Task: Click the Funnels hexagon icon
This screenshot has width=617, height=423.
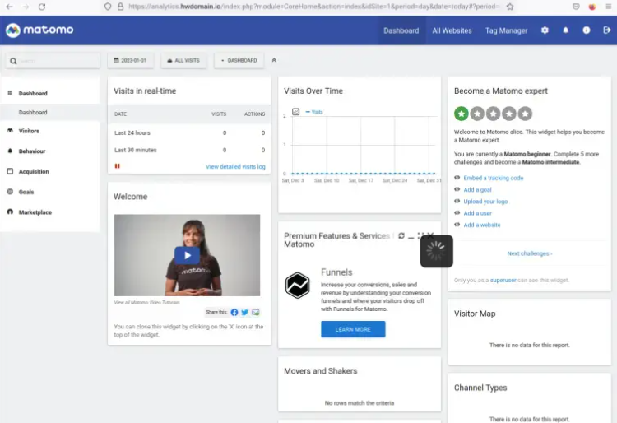Action: click(x=298, y=286)
